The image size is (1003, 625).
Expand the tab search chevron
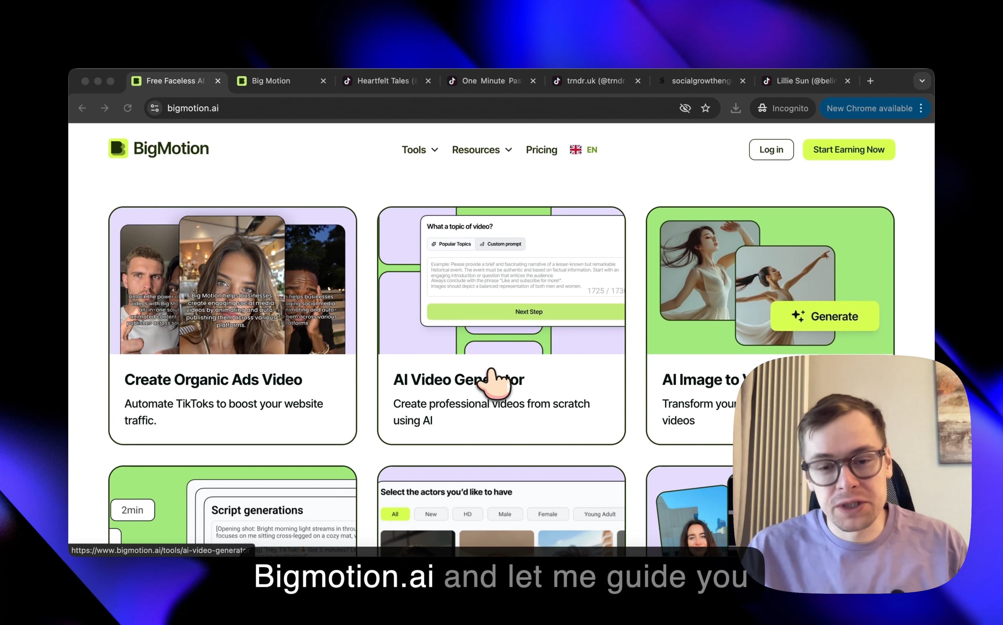(x=922, y=81)
